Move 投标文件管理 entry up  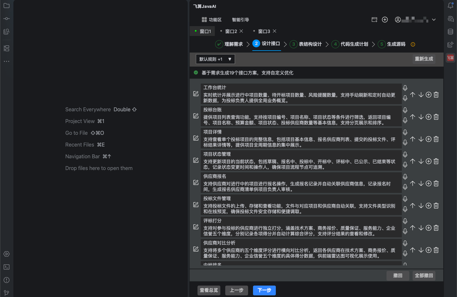pyautogui.click(x=413, y=206)
